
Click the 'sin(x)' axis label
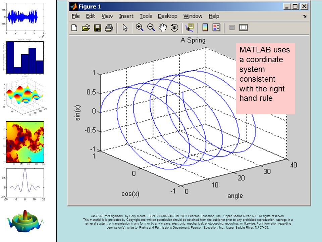click(x=78, y=113)
